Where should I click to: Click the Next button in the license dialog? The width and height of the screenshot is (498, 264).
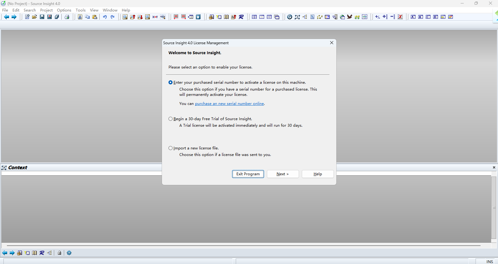pyautogui.click(x=283, y=174)
